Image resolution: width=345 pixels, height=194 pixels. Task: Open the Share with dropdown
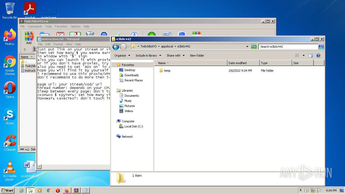pyautogui.click(x=175, y=56)
